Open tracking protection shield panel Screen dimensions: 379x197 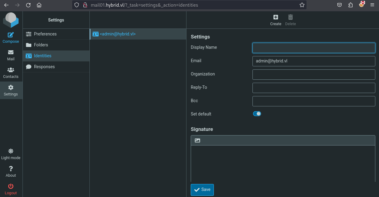click(x=77, y=5)
